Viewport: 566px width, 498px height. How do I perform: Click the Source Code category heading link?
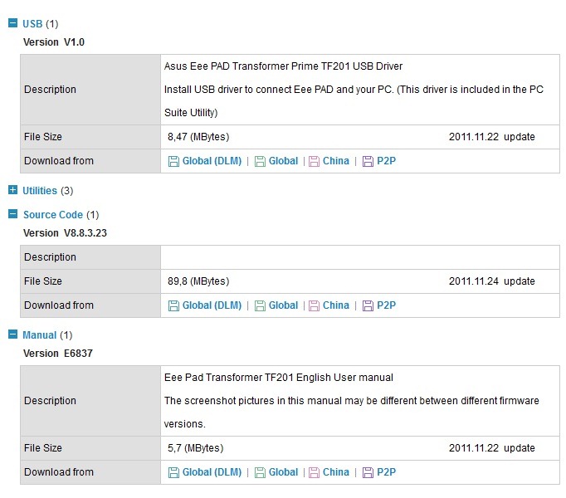(x=53, y=215)
